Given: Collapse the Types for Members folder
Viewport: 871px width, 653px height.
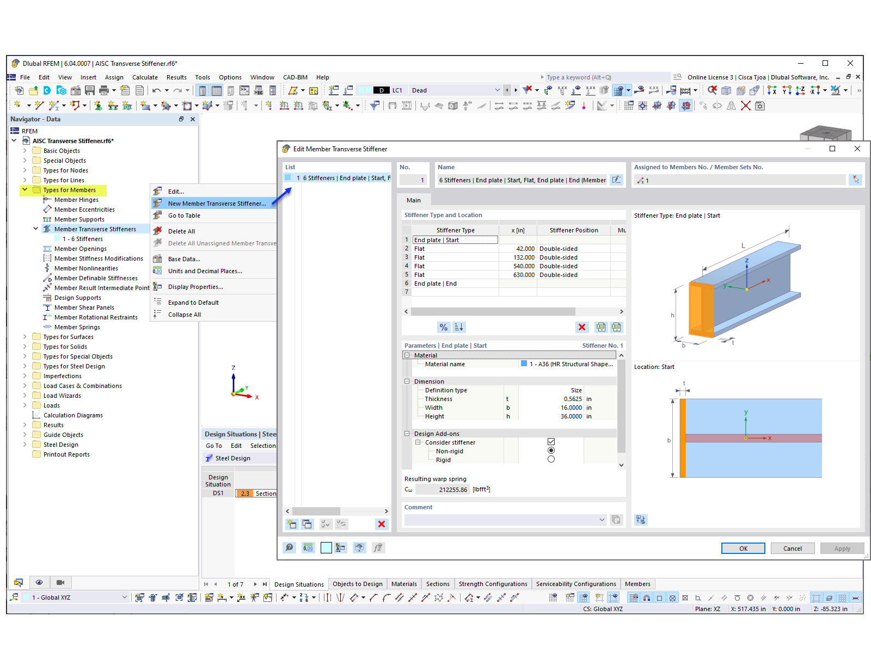Looking at the screenshot, I should click(x=25, y=190).
